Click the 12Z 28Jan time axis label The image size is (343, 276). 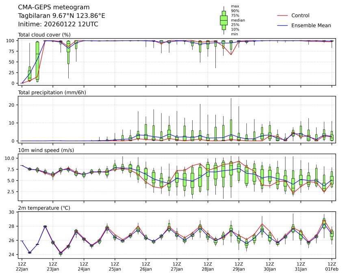point(208,266)
